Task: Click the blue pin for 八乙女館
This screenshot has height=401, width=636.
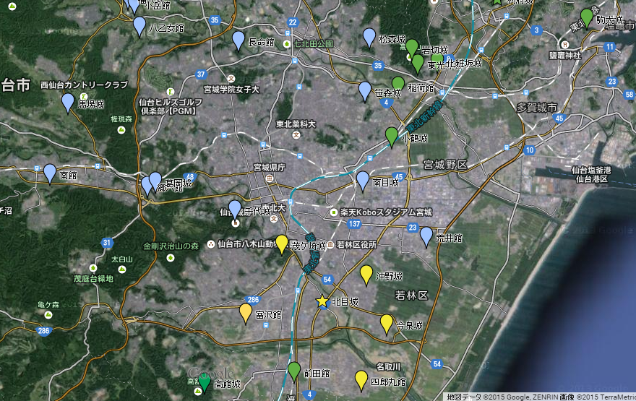Action: pyautogui.click(x=139, y=26)
